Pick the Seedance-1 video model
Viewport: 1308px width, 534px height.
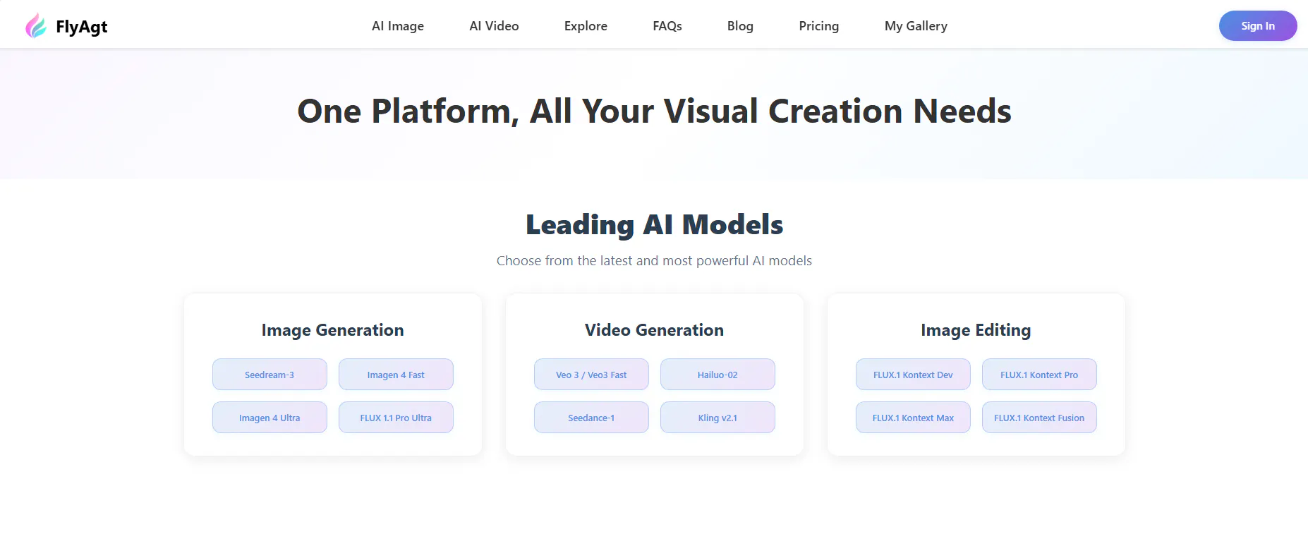pos(591,418)
